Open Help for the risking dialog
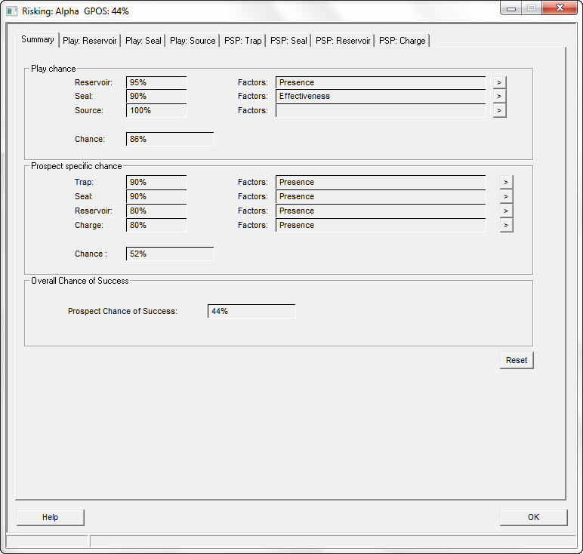The width and height of the screenshot is (583, 554). 50,517
